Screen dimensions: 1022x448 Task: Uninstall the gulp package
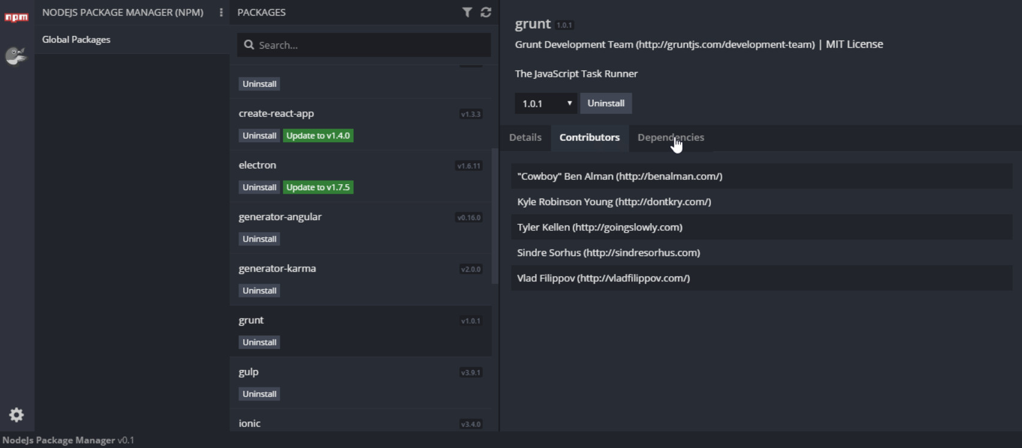pos(259,393)
